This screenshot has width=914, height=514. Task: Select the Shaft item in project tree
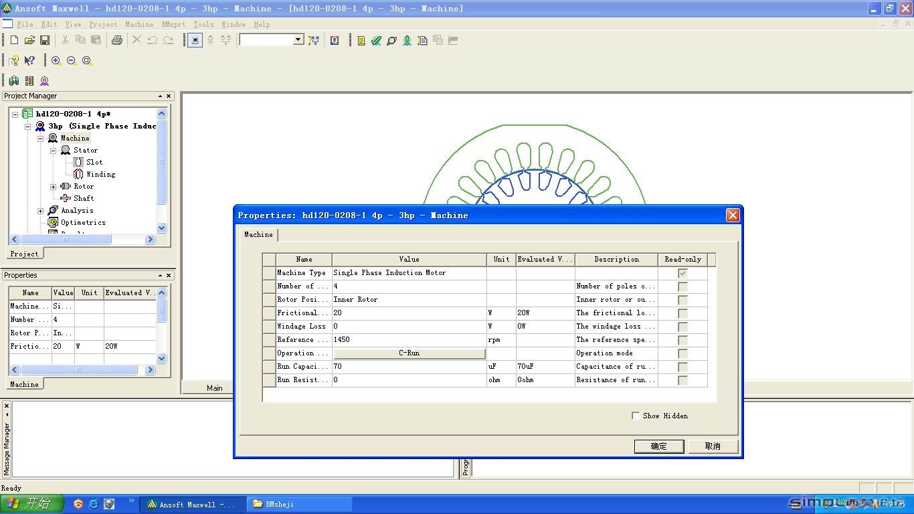(84, 198)
